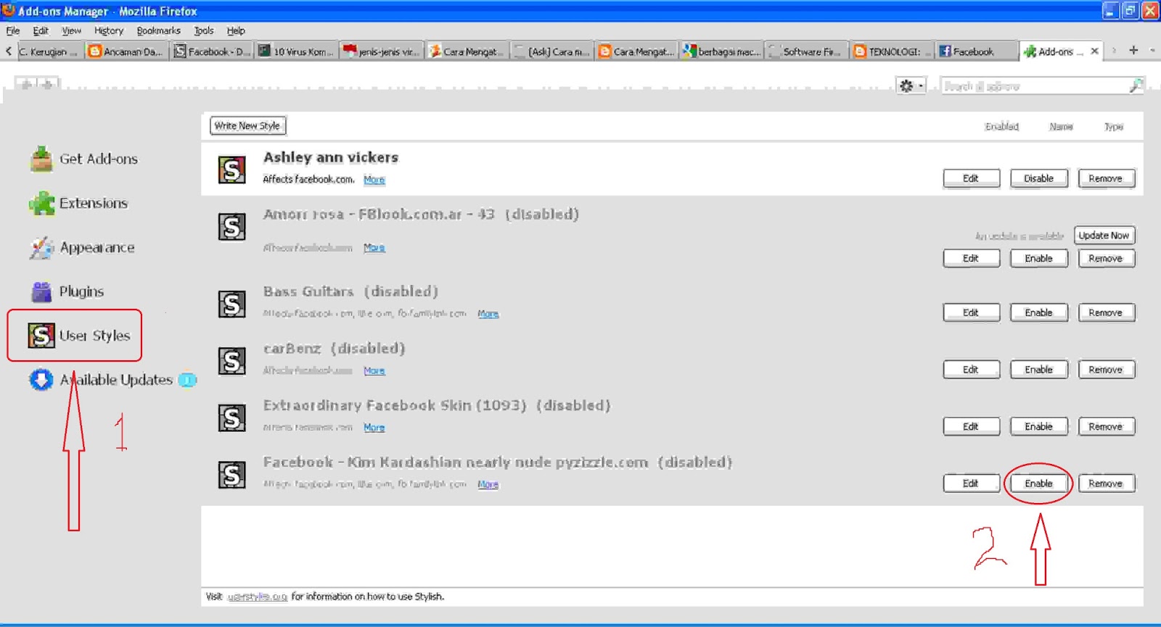
Task: Enable the Bass Guitars style
Action: (1038, 312)
